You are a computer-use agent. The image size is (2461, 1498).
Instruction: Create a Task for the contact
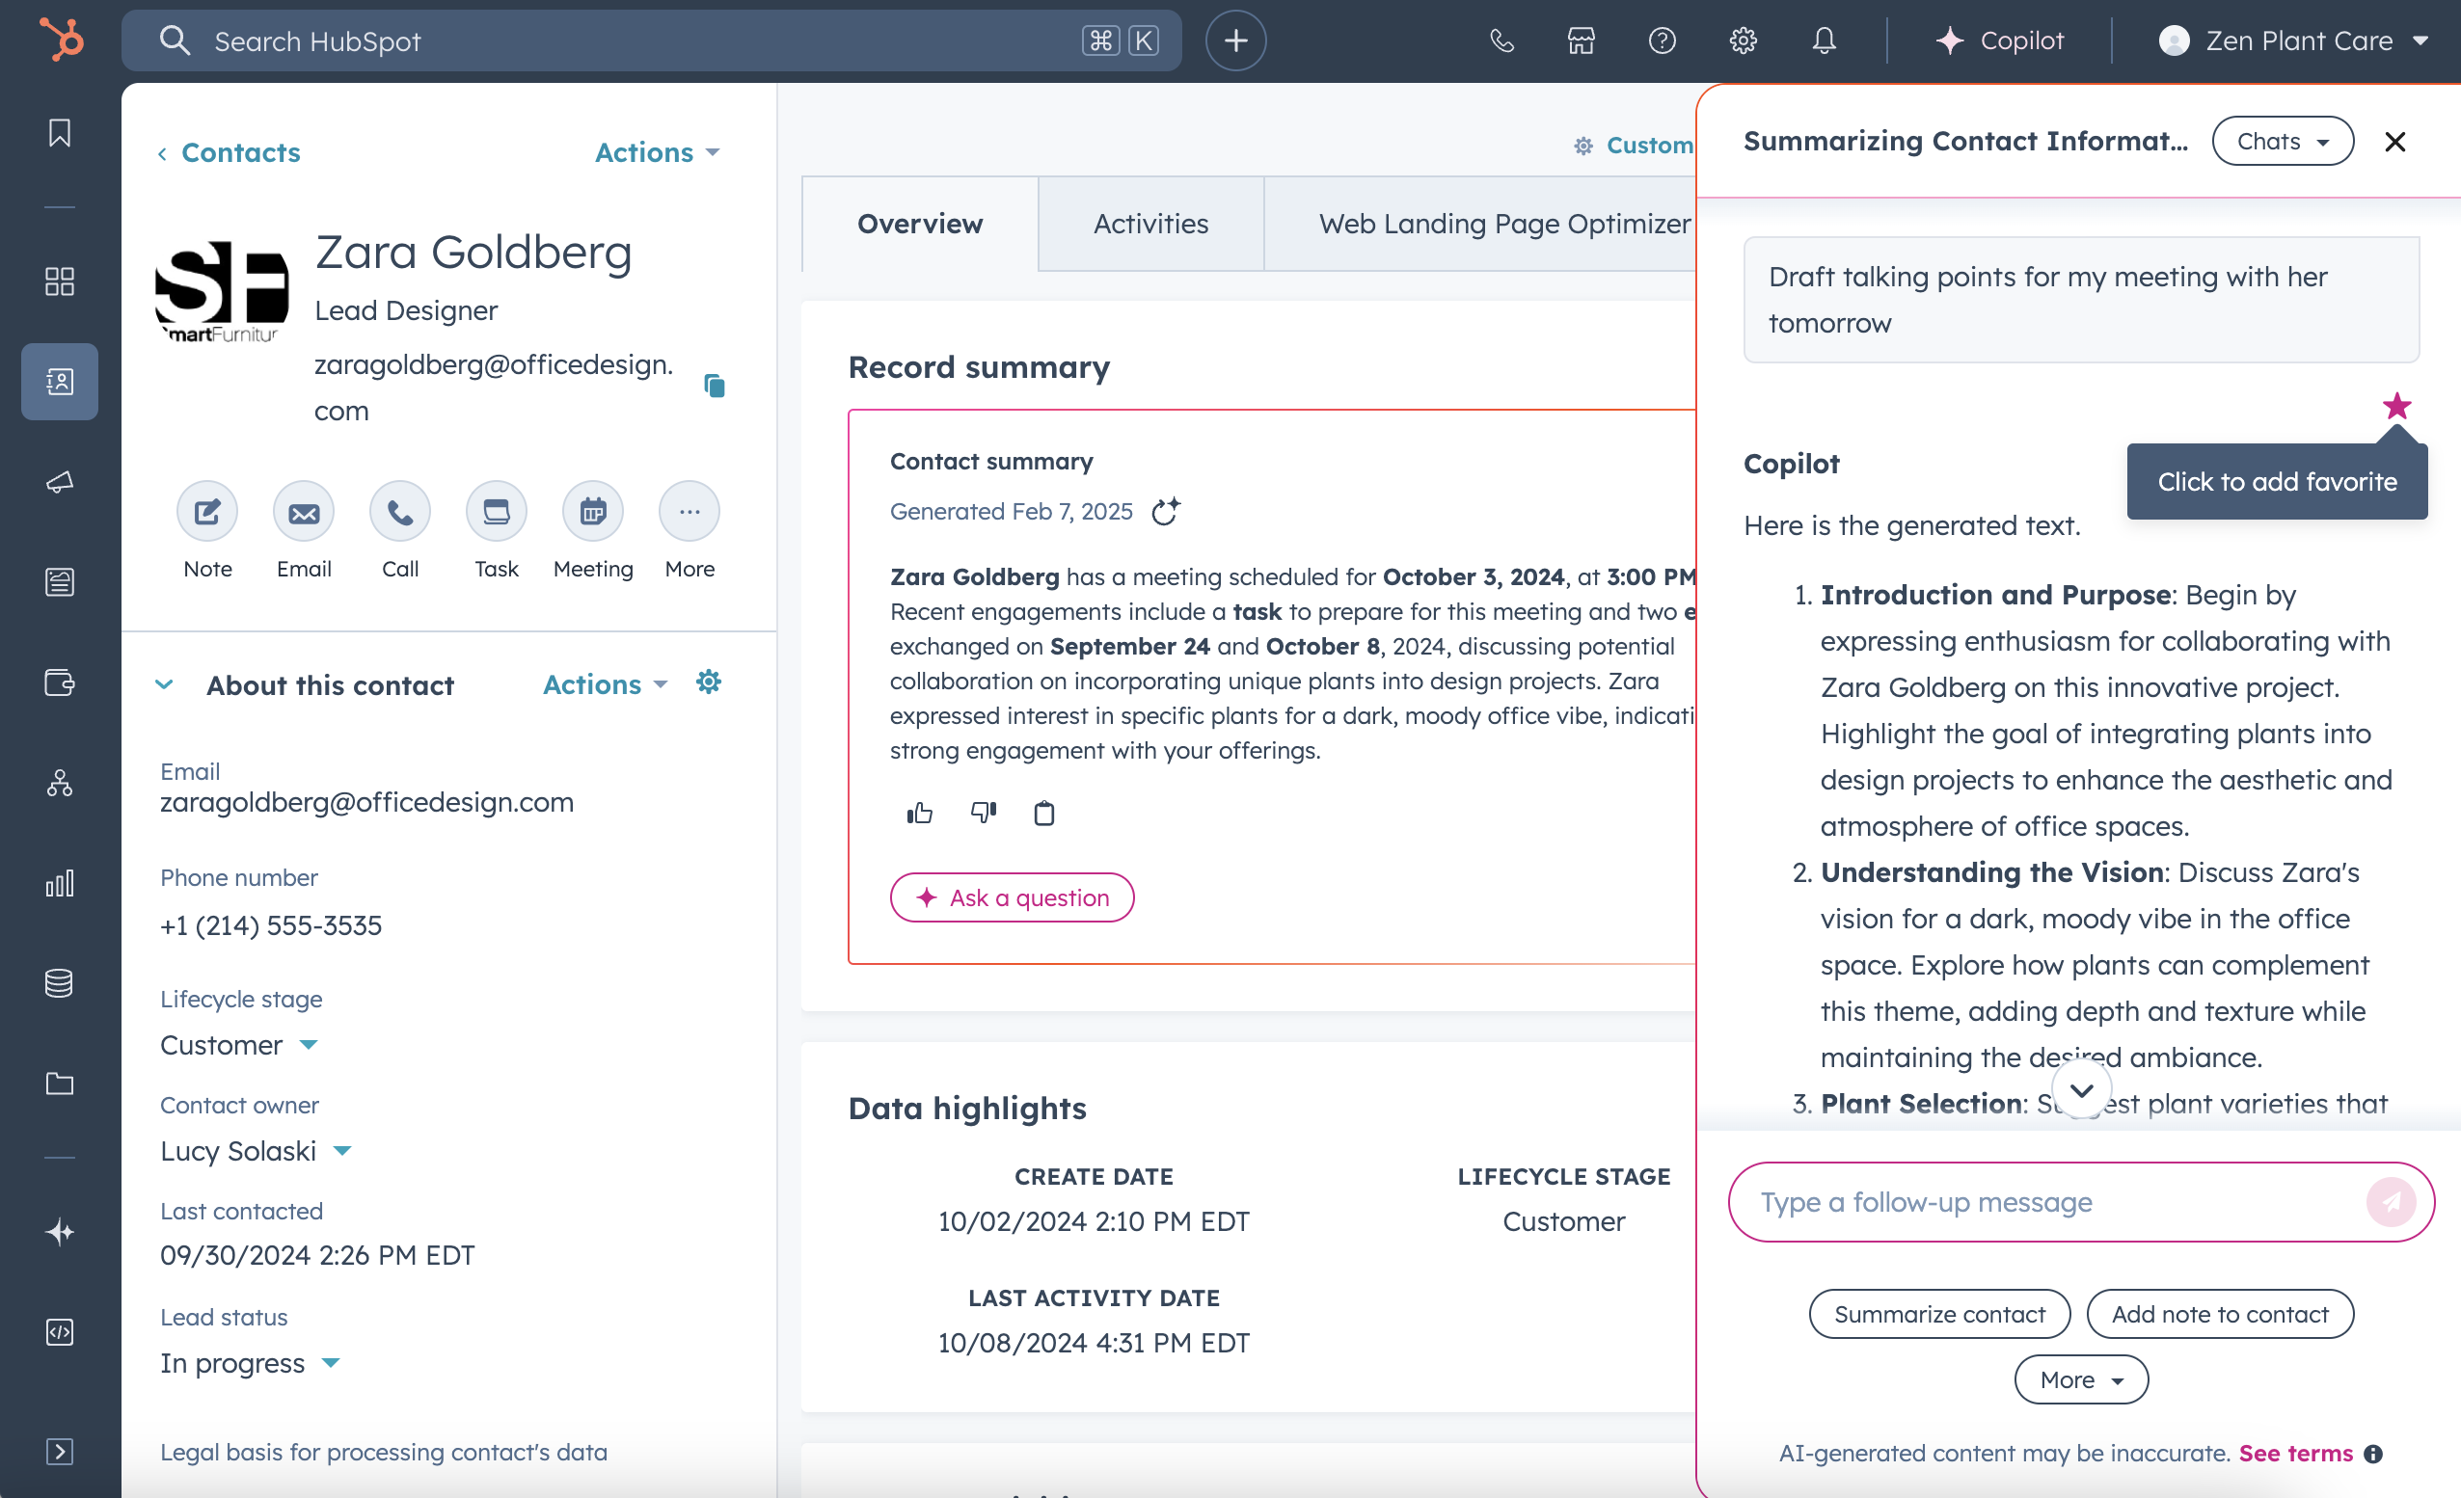(x=497, y=512)
